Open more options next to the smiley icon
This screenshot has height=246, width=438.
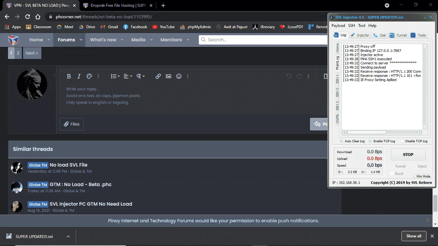[188, 76]
